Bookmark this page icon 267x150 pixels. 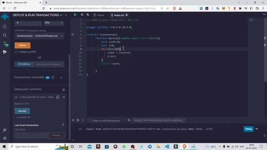click(x=43, y=8)
